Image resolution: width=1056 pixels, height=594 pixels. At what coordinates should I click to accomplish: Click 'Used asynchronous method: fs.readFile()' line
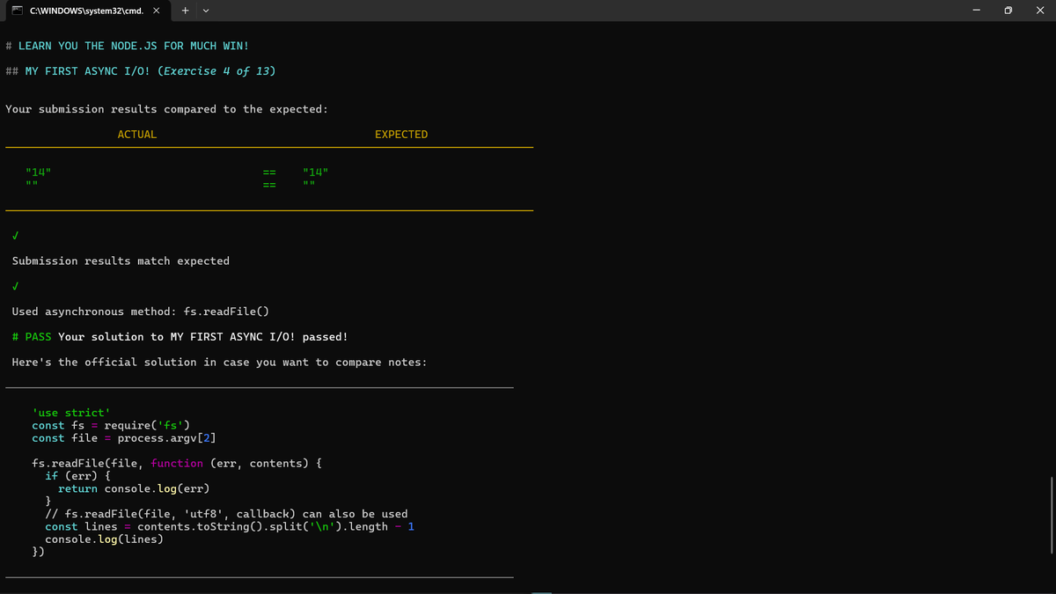tap(141, 312)
